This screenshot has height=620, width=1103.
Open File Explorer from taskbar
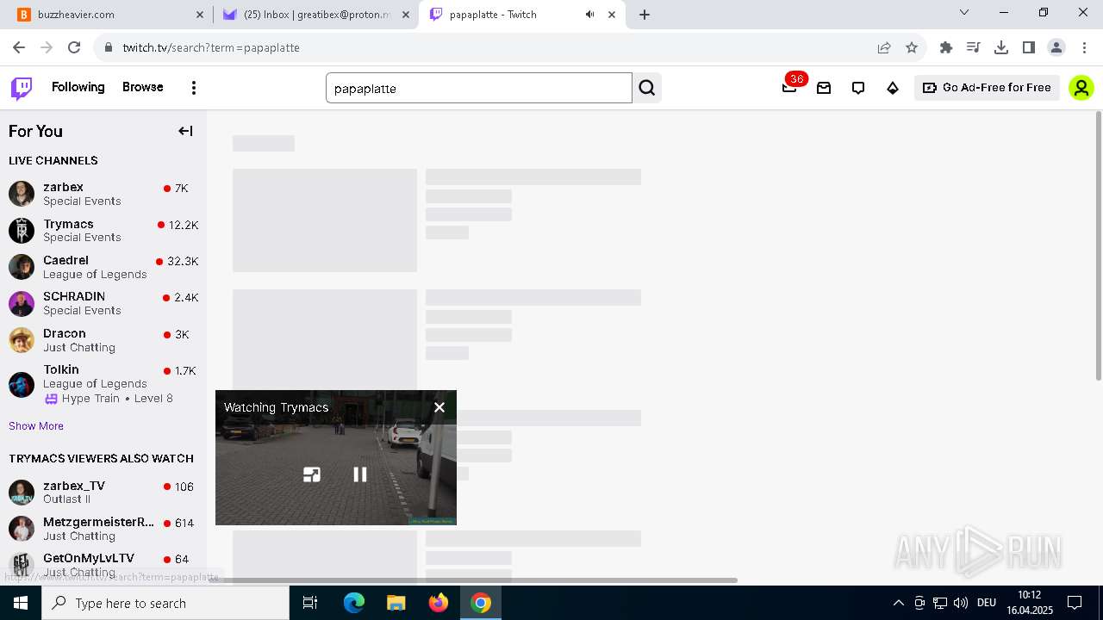[396, 603]
